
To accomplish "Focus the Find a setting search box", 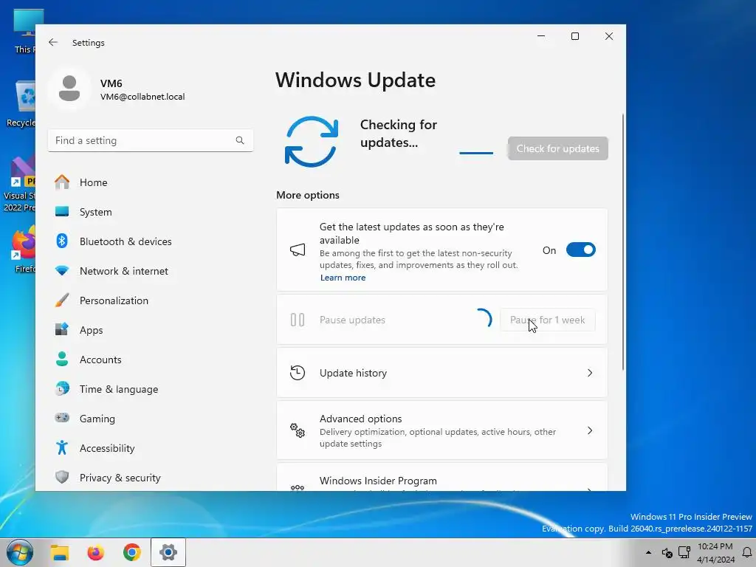I will 151,140.
